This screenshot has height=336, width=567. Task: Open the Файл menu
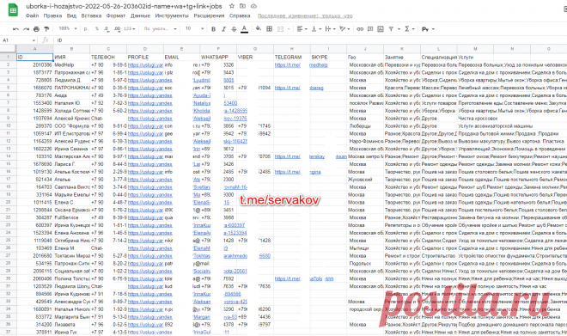pyautogui.click(x=32, y=16)
